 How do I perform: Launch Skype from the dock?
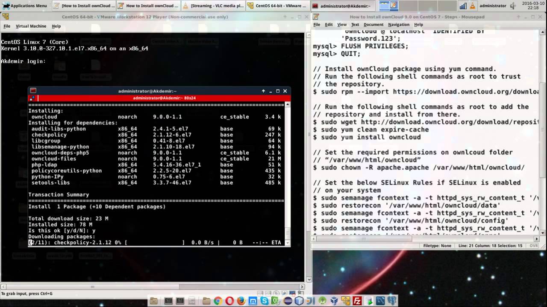[x=265, y=301]
